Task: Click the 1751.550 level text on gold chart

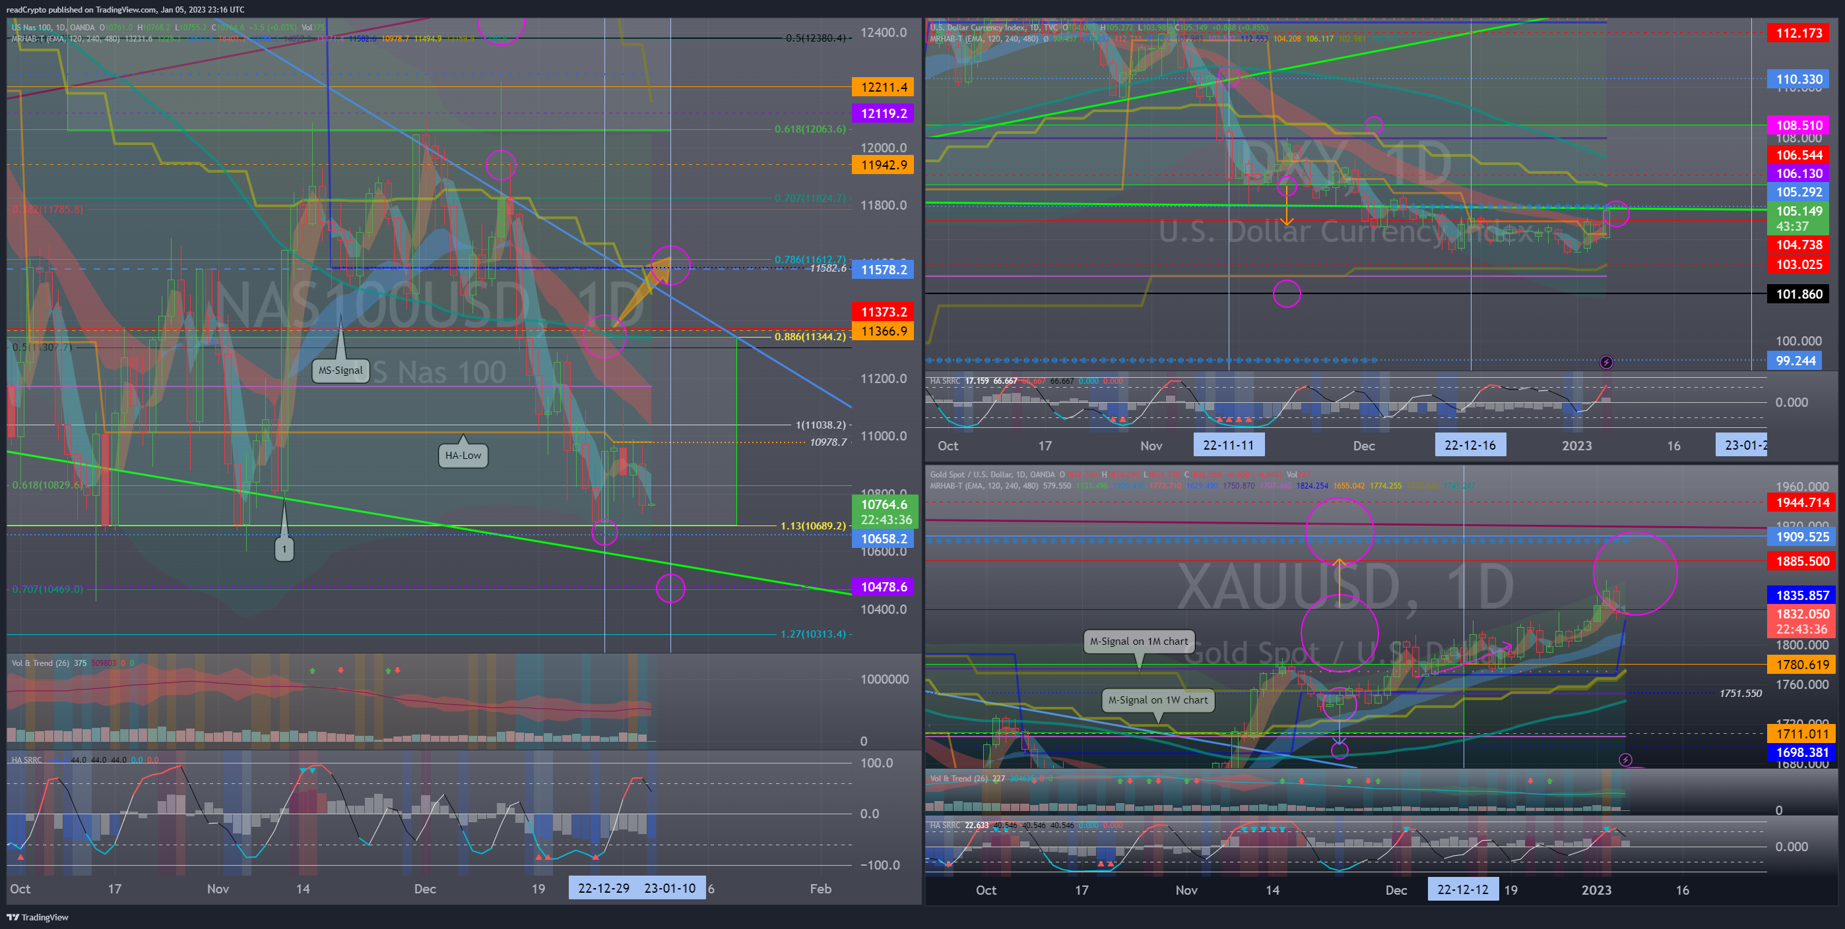Action: [x=1741, y=694]
